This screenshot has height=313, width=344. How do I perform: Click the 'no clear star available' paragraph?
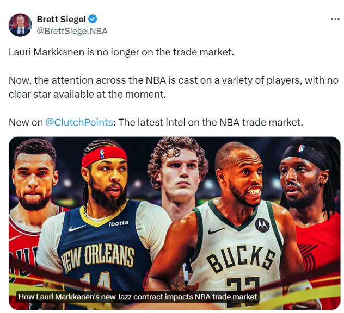click(x=173, y=87)
